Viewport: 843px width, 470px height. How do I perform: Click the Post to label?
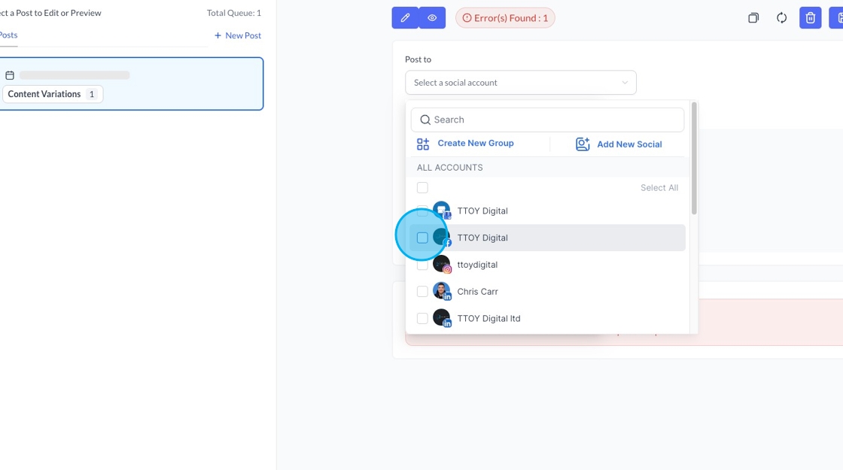point(418,59)
